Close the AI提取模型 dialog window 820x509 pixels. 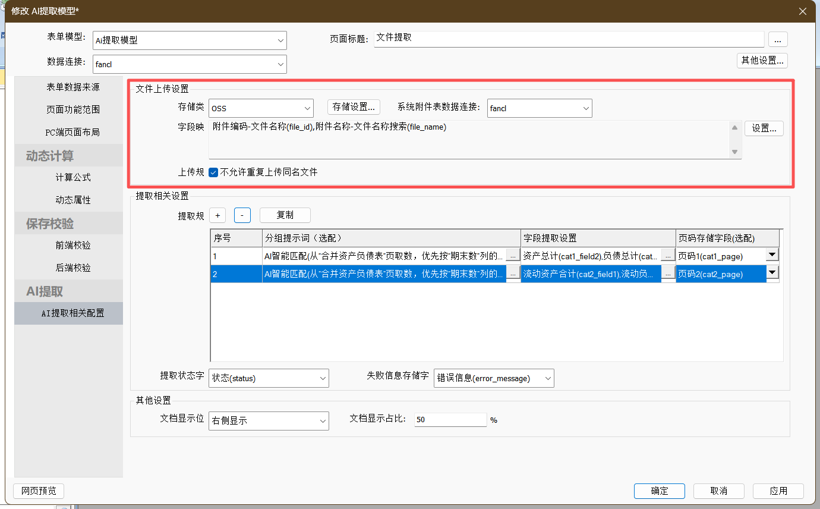tap(803, 11)
